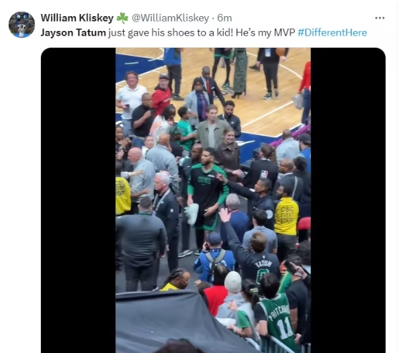The image size is (401, 353).
Task: Click the white beanie hat in the crowd
Action: coord(232,282)
